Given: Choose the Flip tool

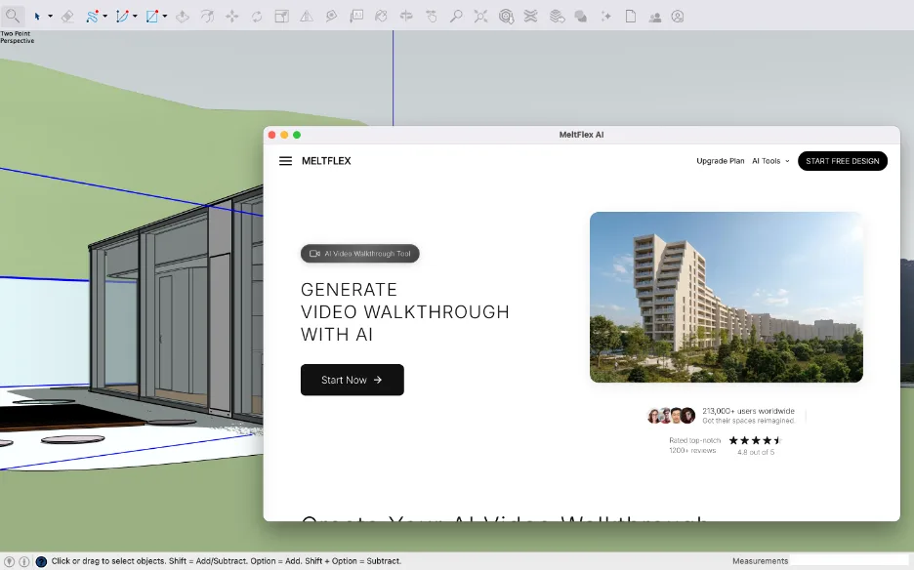Looking at the screenshot, I should (306, 17).
